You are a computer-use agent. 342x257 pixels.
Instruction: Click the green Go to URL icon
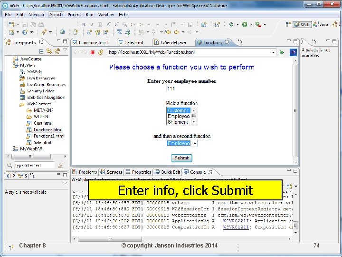282,52
